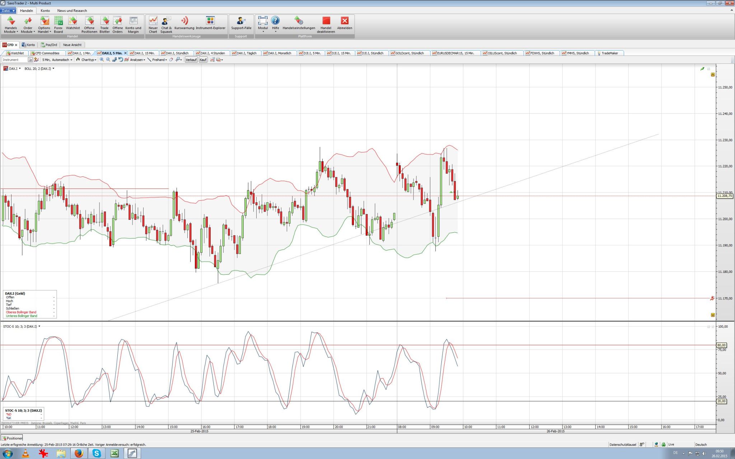Switch to the DAX.I Stündlich tab
Viewport: 735px width, 459px height.
coord(177,53)
